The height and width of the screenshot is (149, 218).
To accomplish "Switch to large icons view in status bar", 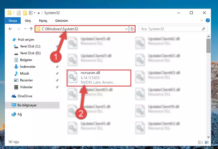I will click(207, 142).
